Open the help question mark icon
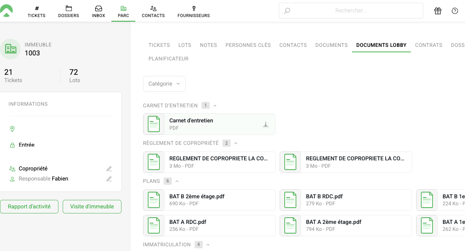The height and width of the screenshot is (251, 465). 455,11
